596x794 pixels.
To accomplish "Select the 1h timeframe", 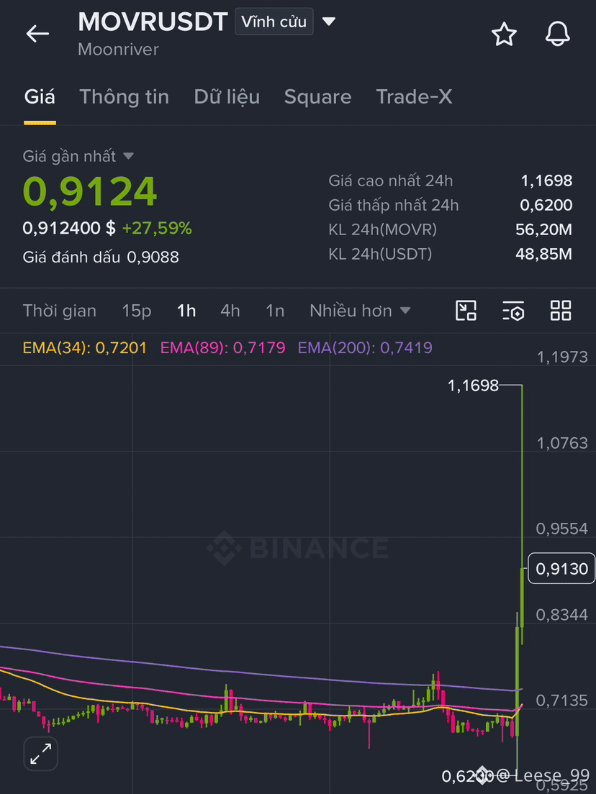I will 186,311.
